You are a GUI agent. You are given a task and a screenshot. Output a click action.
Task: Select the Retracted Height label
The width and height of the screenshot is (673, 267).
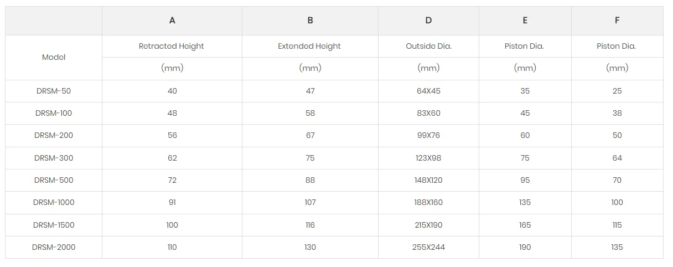click(172, 46)
